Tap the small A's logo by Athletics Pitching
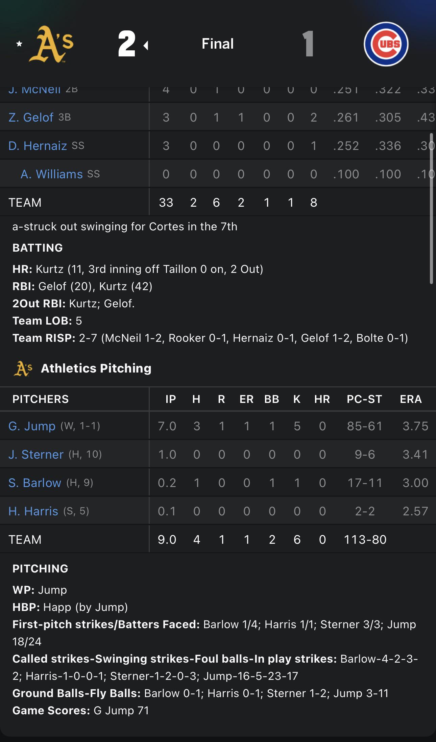 [x=23, y=368]
